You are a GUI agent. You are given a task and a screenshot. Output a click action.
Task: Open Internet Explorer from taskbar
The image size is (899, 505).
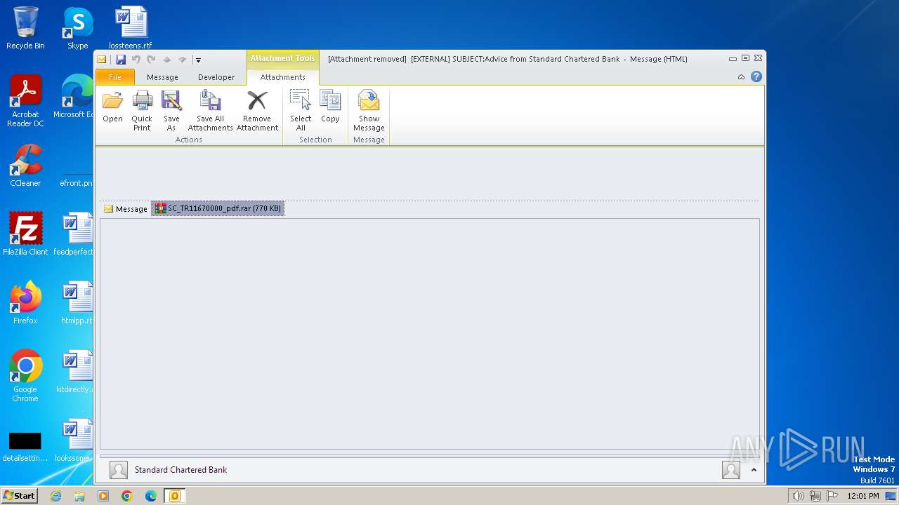tap(55, 496)
